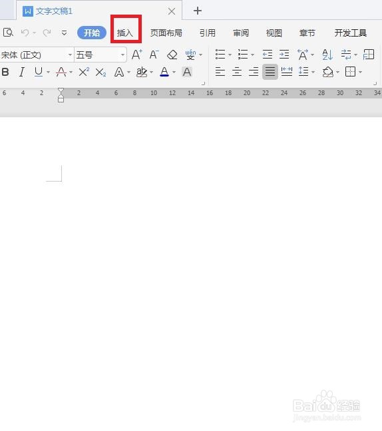Decrease font size with A- icon
The image size is (382, 431).
point(154,55)
